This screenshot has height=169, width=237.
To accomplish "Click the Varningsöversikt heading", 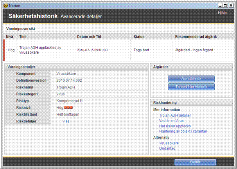I will tap(21, 29).
